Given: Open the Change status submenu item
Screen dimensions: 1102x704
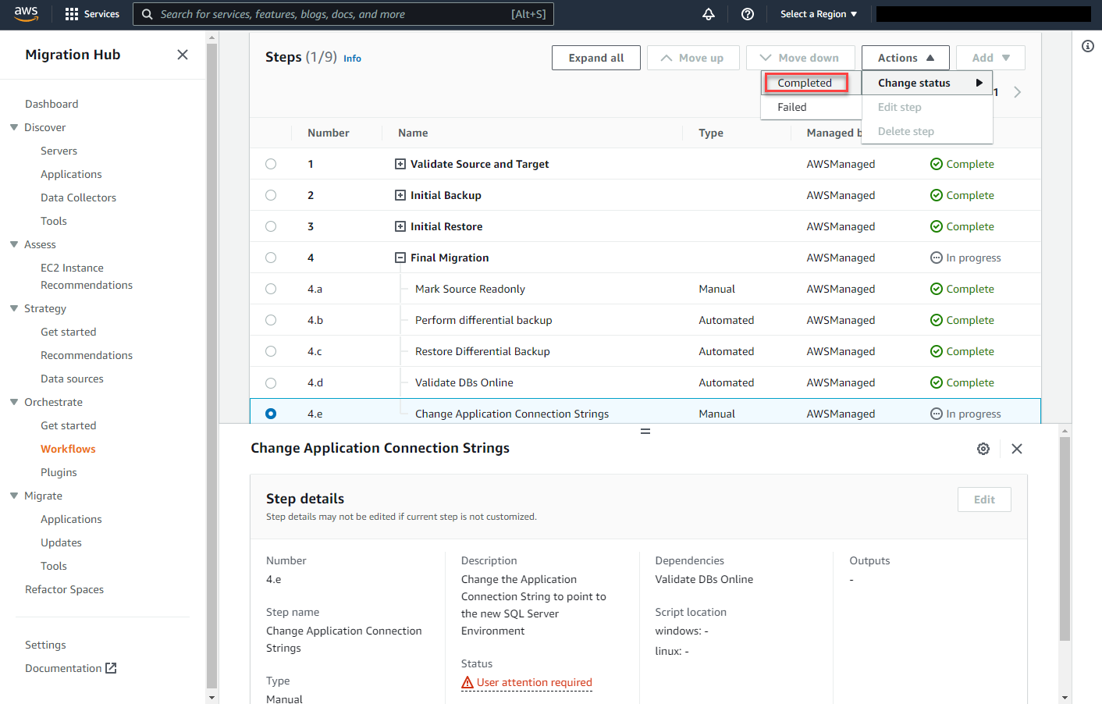Looking at the screenshot, I should pyautogui.click(x=927, y=83).
